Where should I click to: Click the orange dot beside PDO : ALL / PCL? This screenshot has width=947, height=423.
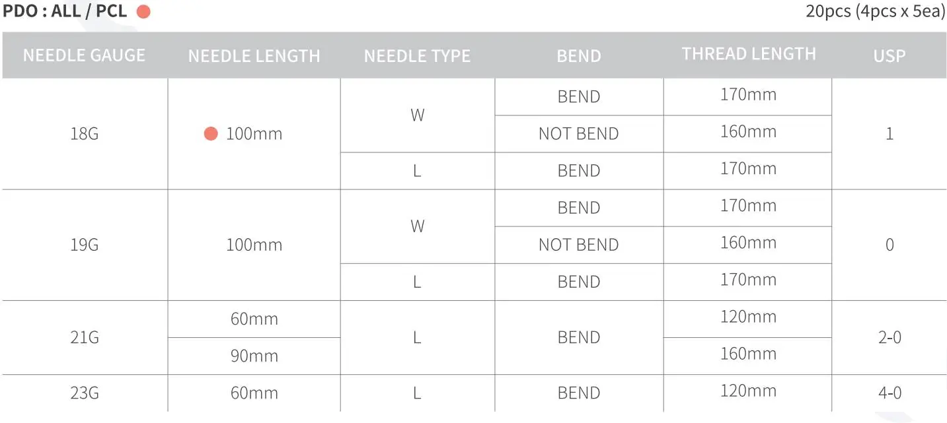point(143,12)
